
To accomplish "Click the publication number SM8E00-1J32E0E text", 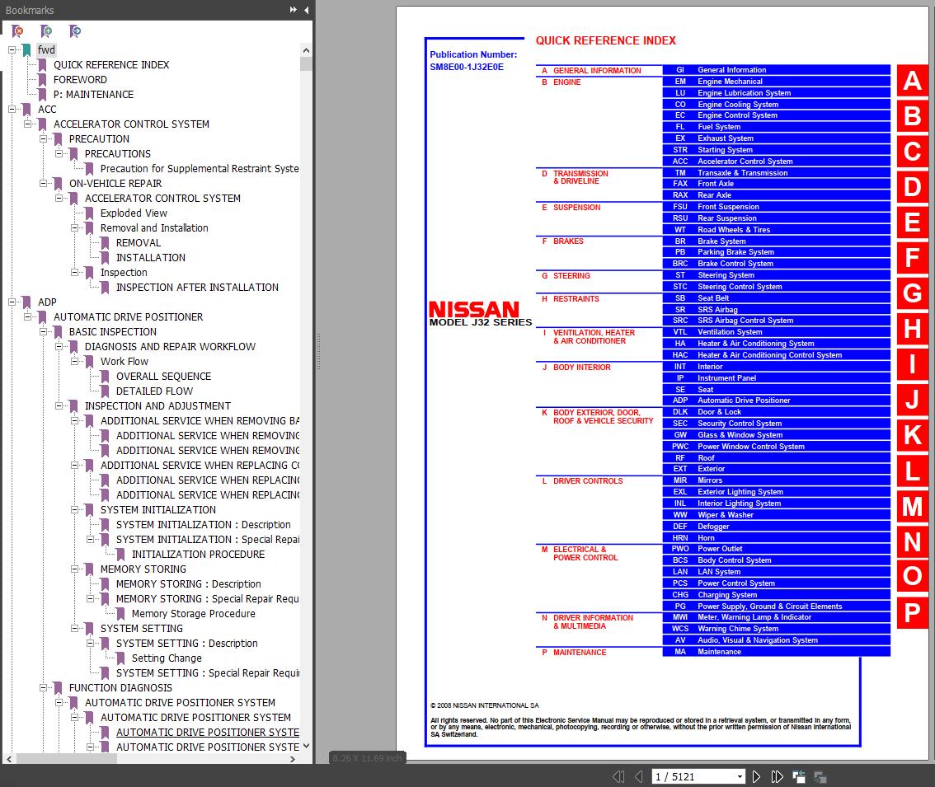I will [x=467, y=67].
